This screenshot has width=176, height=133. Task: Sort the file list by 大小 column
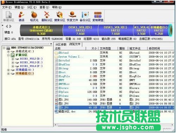[x=92, y=48]
